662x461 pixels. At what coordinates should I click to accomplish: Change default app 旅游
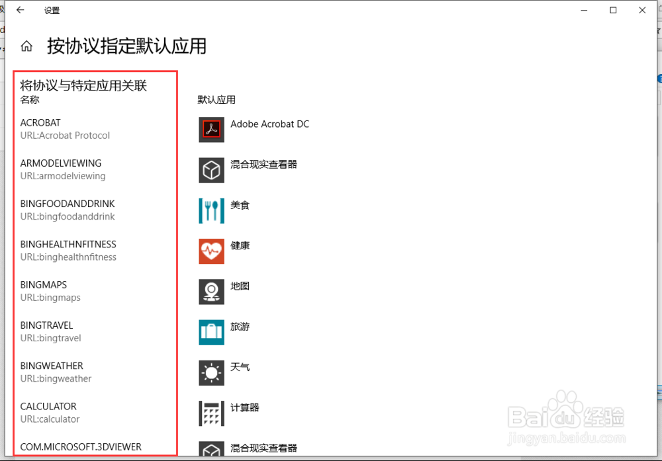[240, 327]
